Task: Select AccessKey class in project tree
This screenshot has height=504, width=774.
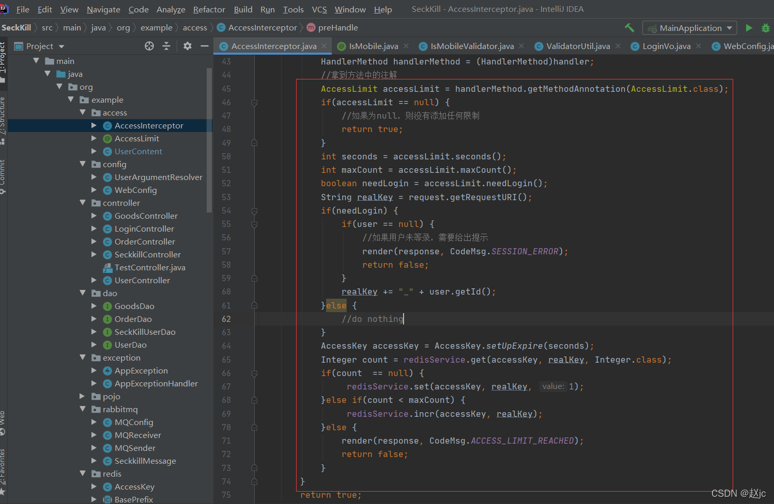Action: coord(134,486)
